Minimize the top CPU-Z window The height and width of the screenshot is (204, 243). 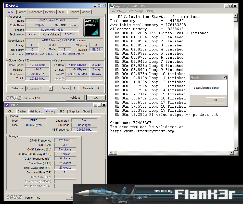[x=95, y=6]
